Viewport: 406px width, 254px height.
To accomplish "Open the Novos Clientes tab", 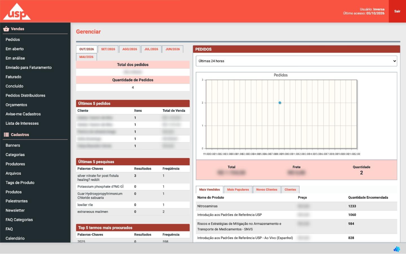I will pyautogui.click(x=267, y=190).
